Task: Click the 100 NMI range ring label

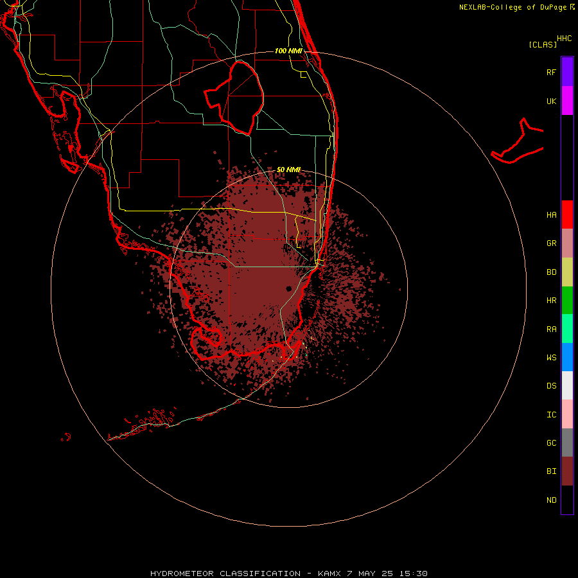Action: pos(288,51)
